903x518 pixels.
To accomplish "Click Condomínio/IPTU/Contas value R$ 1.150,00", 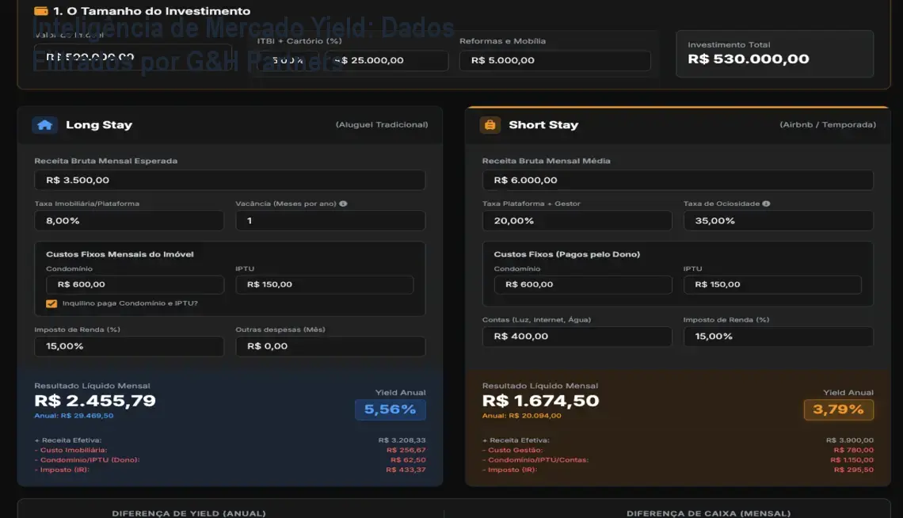I will (852, 460).
